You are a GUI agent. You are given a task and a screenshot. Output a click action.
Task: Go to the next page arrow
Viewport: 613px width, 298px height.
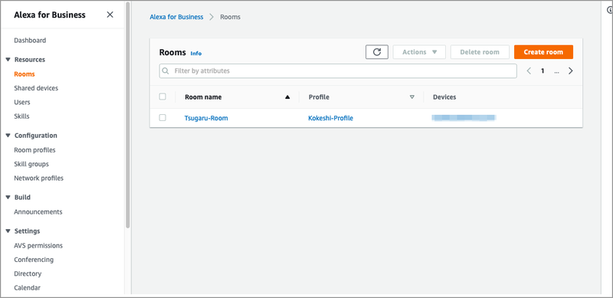pyautogui.click(x=571, y=71)
